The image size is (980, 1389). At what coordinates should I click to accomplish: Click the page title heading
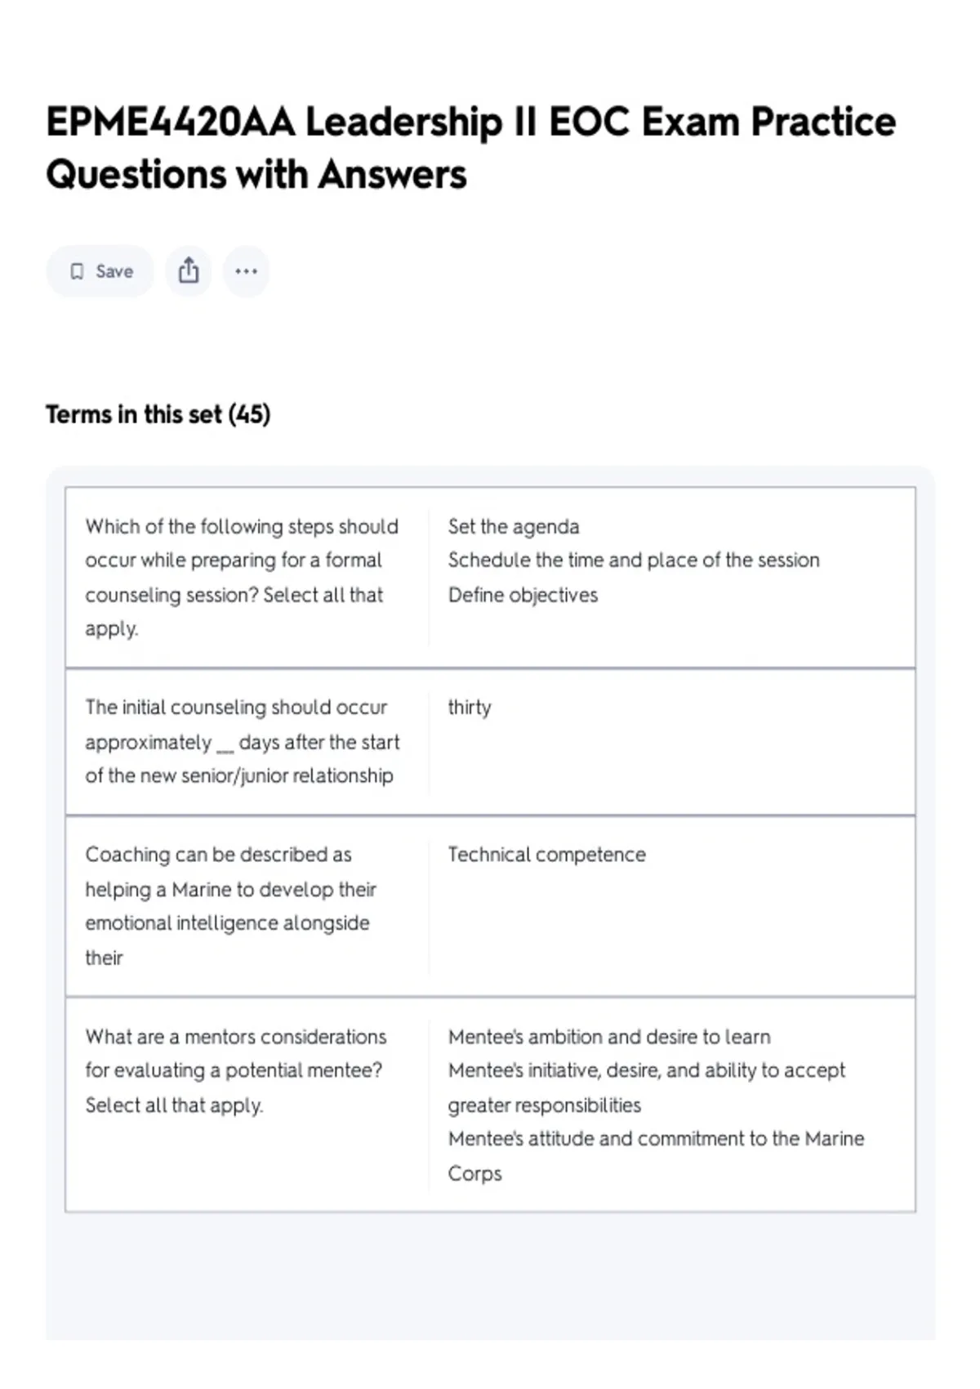(x=471, y=148)
